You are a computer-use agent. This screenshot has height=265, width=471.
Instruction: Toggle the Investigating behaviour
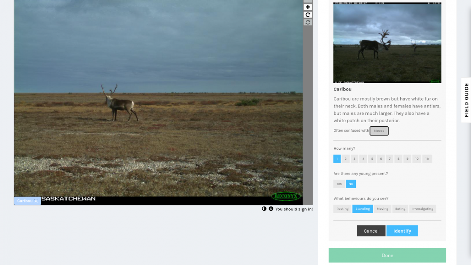pyautogui.click(x=423, y=209)
